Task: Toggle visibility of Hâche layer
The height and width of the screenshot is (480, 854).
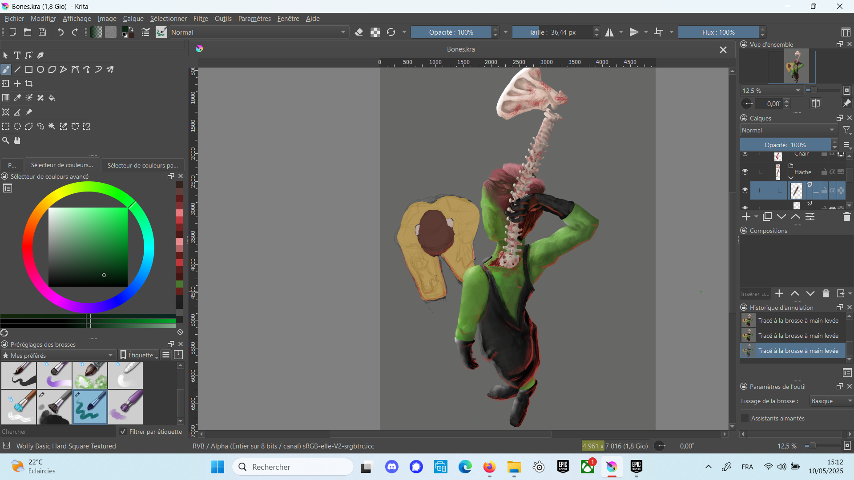Action: 745,172
